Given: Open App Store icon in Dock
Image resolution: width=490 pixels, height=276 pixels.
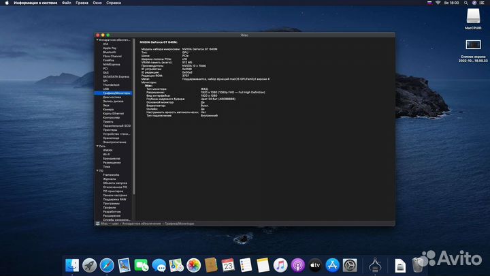Looking at the screenshot, I should [x=332, y=265].
